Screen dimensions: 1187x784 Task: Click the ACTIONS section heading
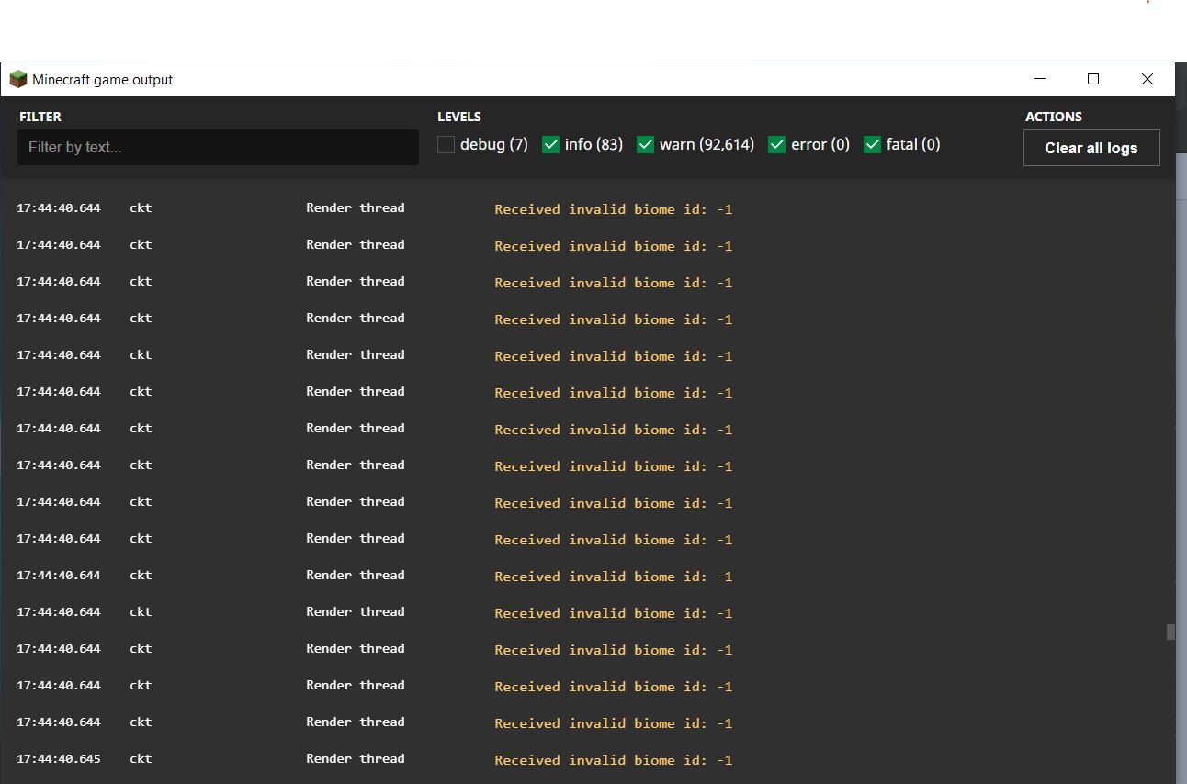tap(1054, 117)
